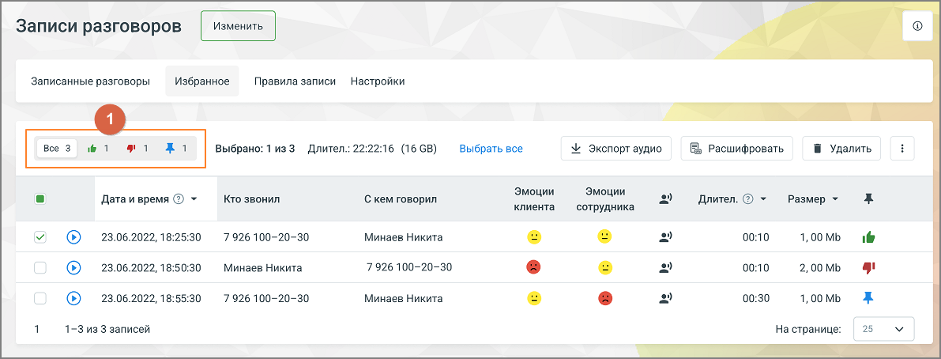This screenshot has height=359, width=941.
Task: Switch to Настройки tab
Action: (x=378, y=81)
